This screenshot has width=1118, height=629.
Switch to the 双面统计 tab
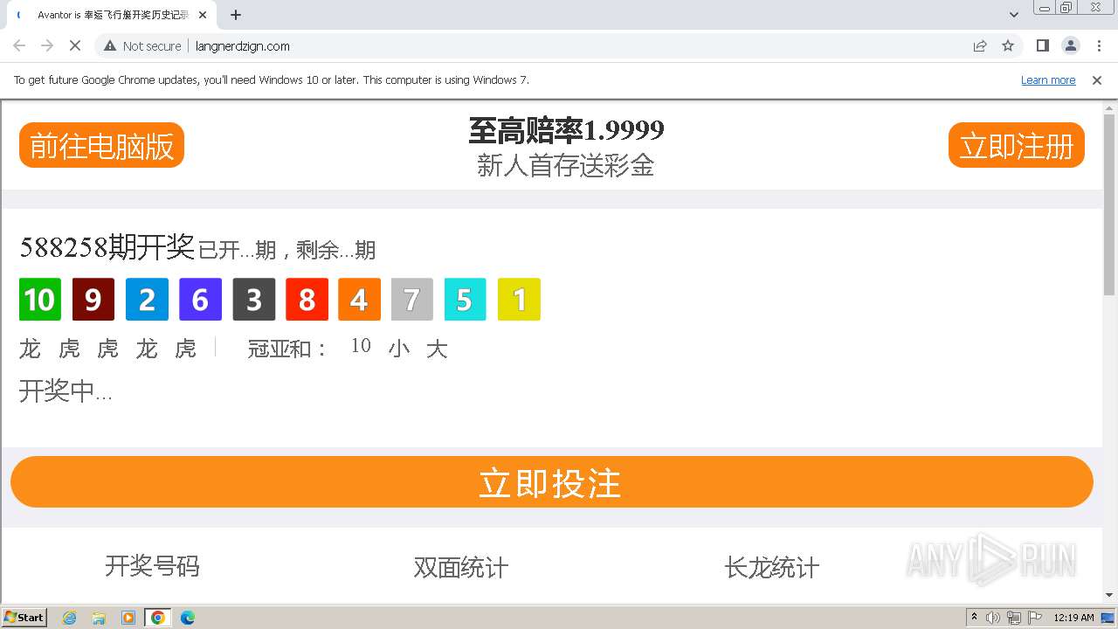(461, 568)
